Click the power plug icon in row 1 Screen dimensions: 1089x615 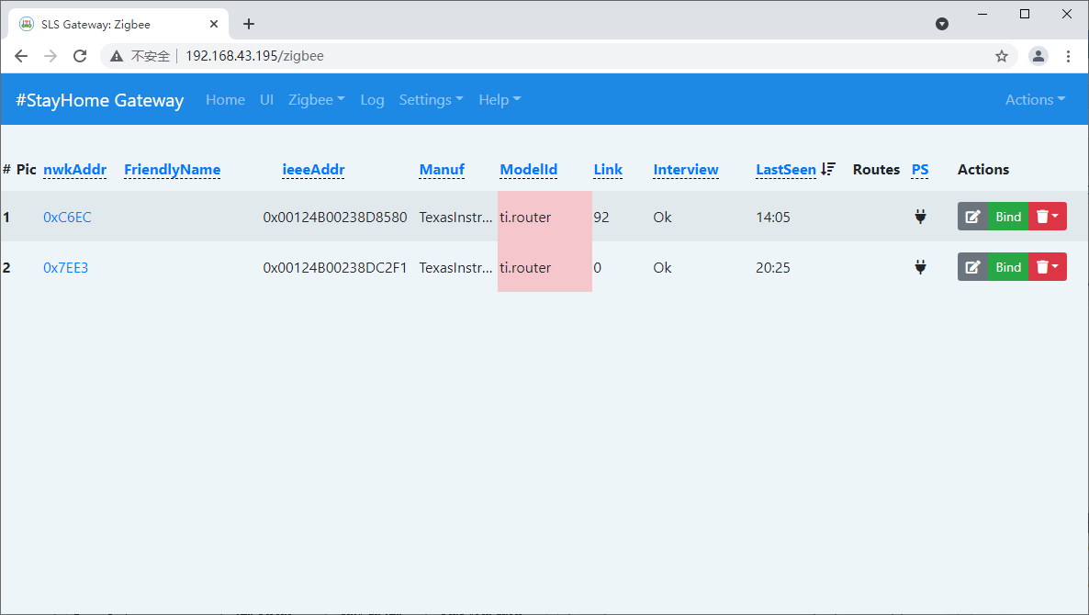pos(920,217)
